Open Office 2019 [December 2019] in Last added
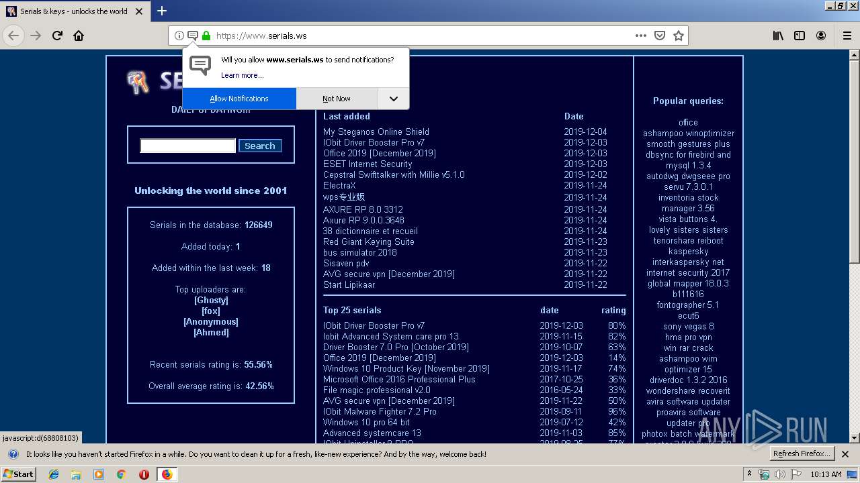 pyautogui.click(x=380, y=153)
